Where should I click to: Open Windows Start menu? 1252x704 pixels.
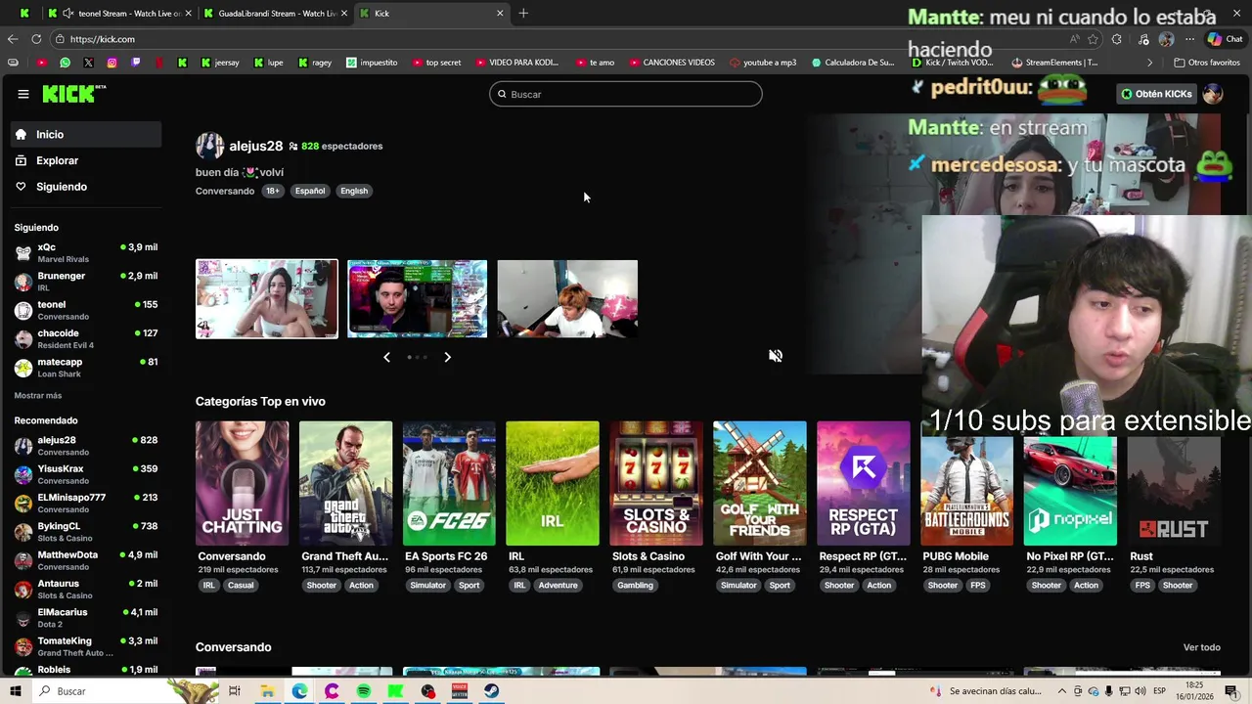click(15, 691)
